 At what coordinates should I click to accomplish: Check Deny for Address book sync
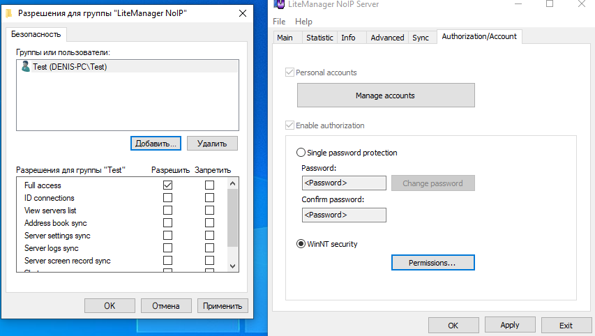tap(209, 222)
